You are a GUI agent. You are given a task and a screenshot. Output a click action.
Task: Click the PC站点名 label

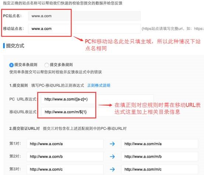pos(12,16)
